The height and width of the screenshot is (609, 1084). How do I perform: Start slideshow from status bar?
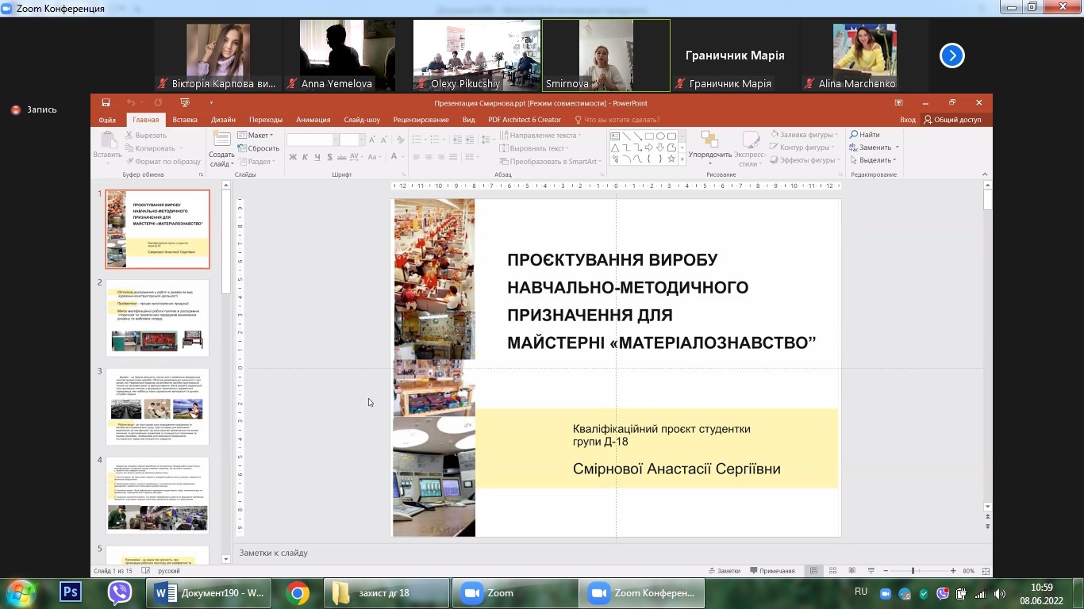pos(871,571)
